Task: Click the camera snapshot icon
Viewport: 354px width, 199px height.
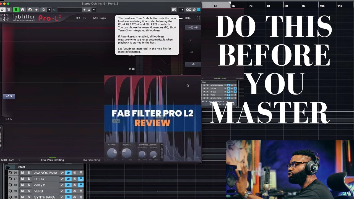Action: [x=174, y=10]
